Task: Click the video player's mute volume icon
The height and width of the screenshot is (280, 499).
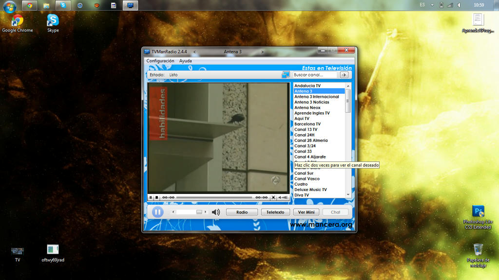Action: (x=283, y=197)
